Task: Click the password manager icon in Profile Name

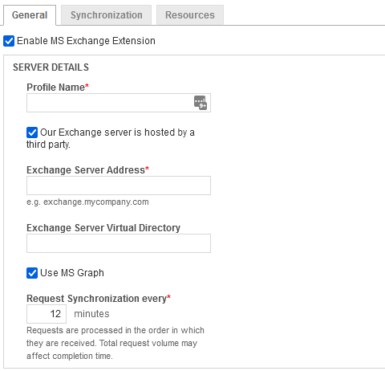Action: (x=201, y=103)
